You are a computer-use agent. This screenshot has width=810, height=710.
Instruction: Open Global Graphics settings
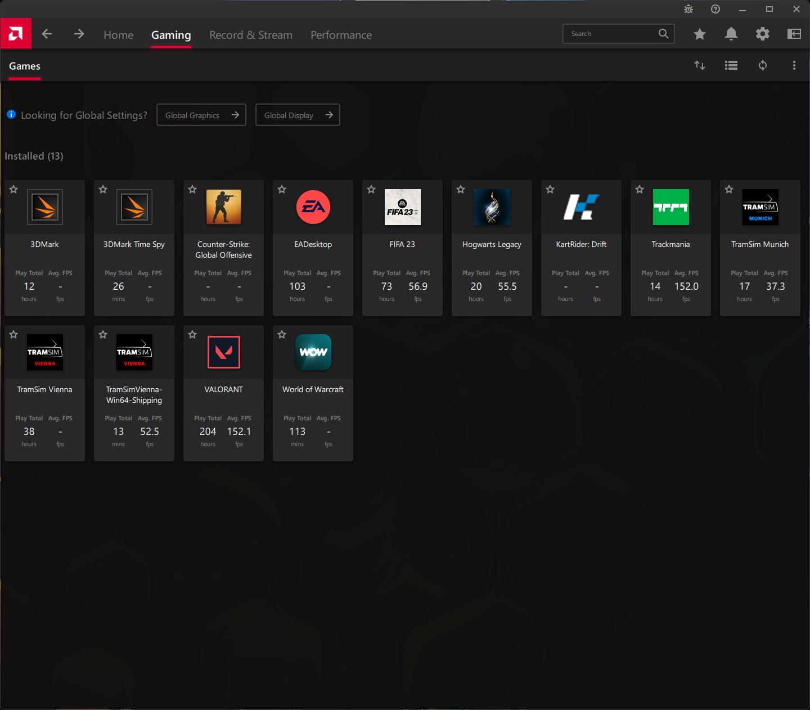tap(201, 115)
